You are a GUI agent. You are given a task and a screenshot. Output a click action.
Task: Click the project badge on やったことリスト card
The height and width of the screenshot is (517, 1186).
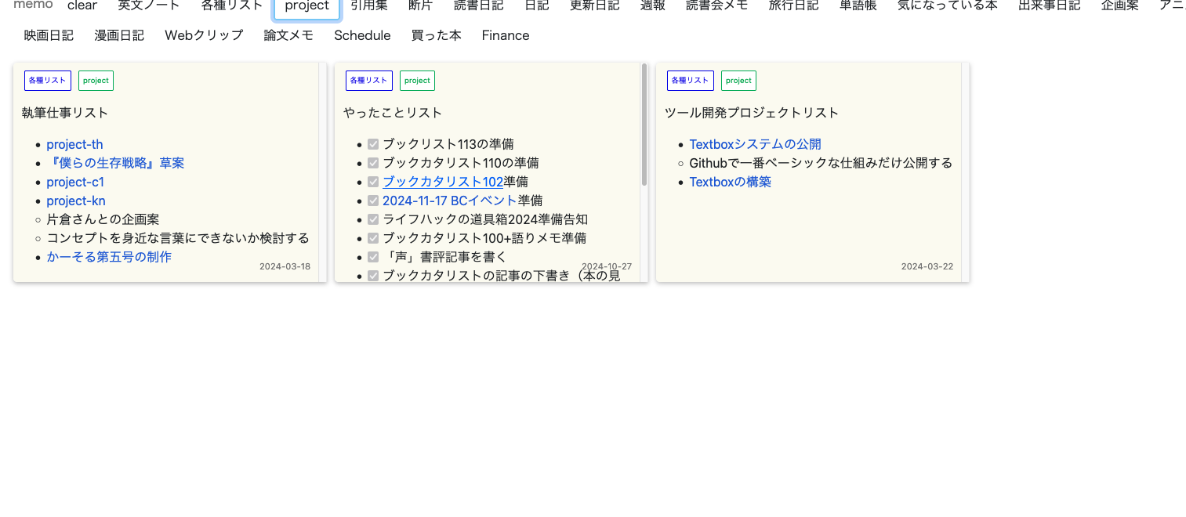pyautogui.click(x=417, y=80)
